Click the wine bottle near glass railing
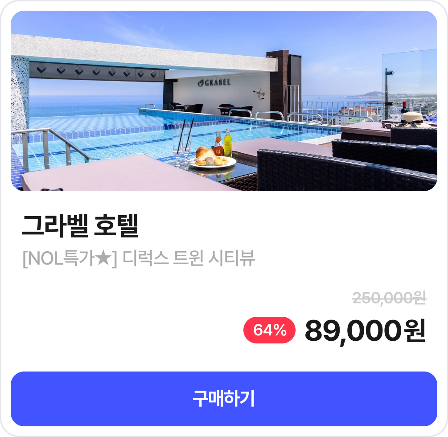This screenshot has height=437, width=448. 404,111
